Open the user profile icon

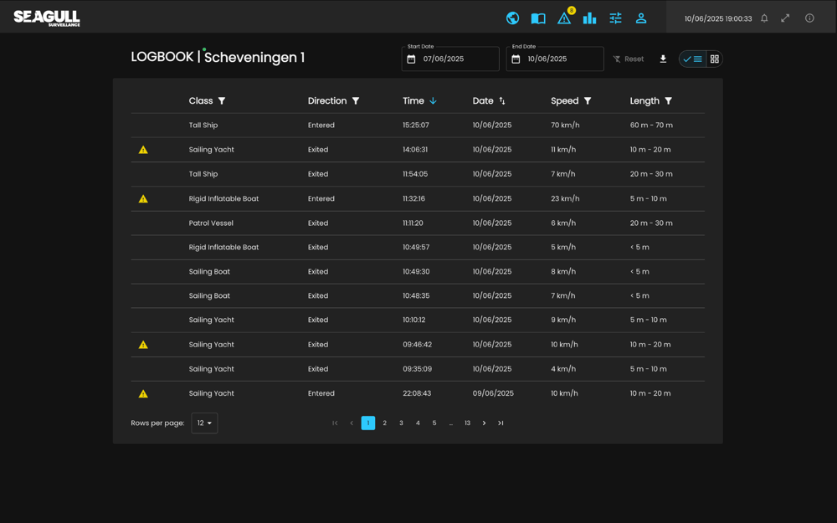[641, 18]
